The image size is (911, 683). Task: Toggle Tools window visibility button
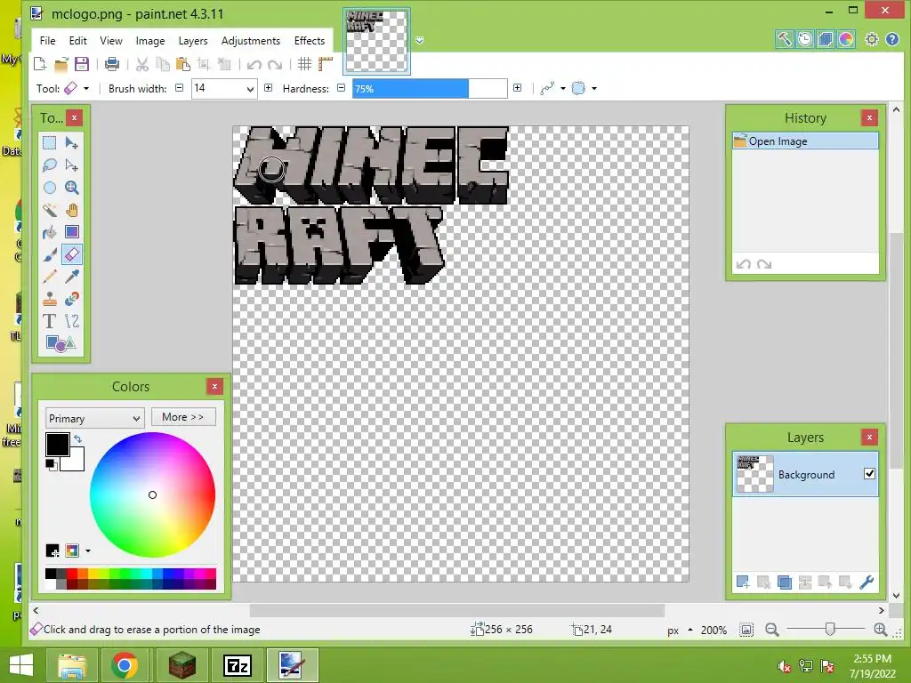pos(785,39)
